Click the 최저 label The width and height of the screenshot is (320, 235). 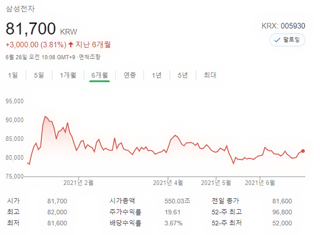coord(13,223)
